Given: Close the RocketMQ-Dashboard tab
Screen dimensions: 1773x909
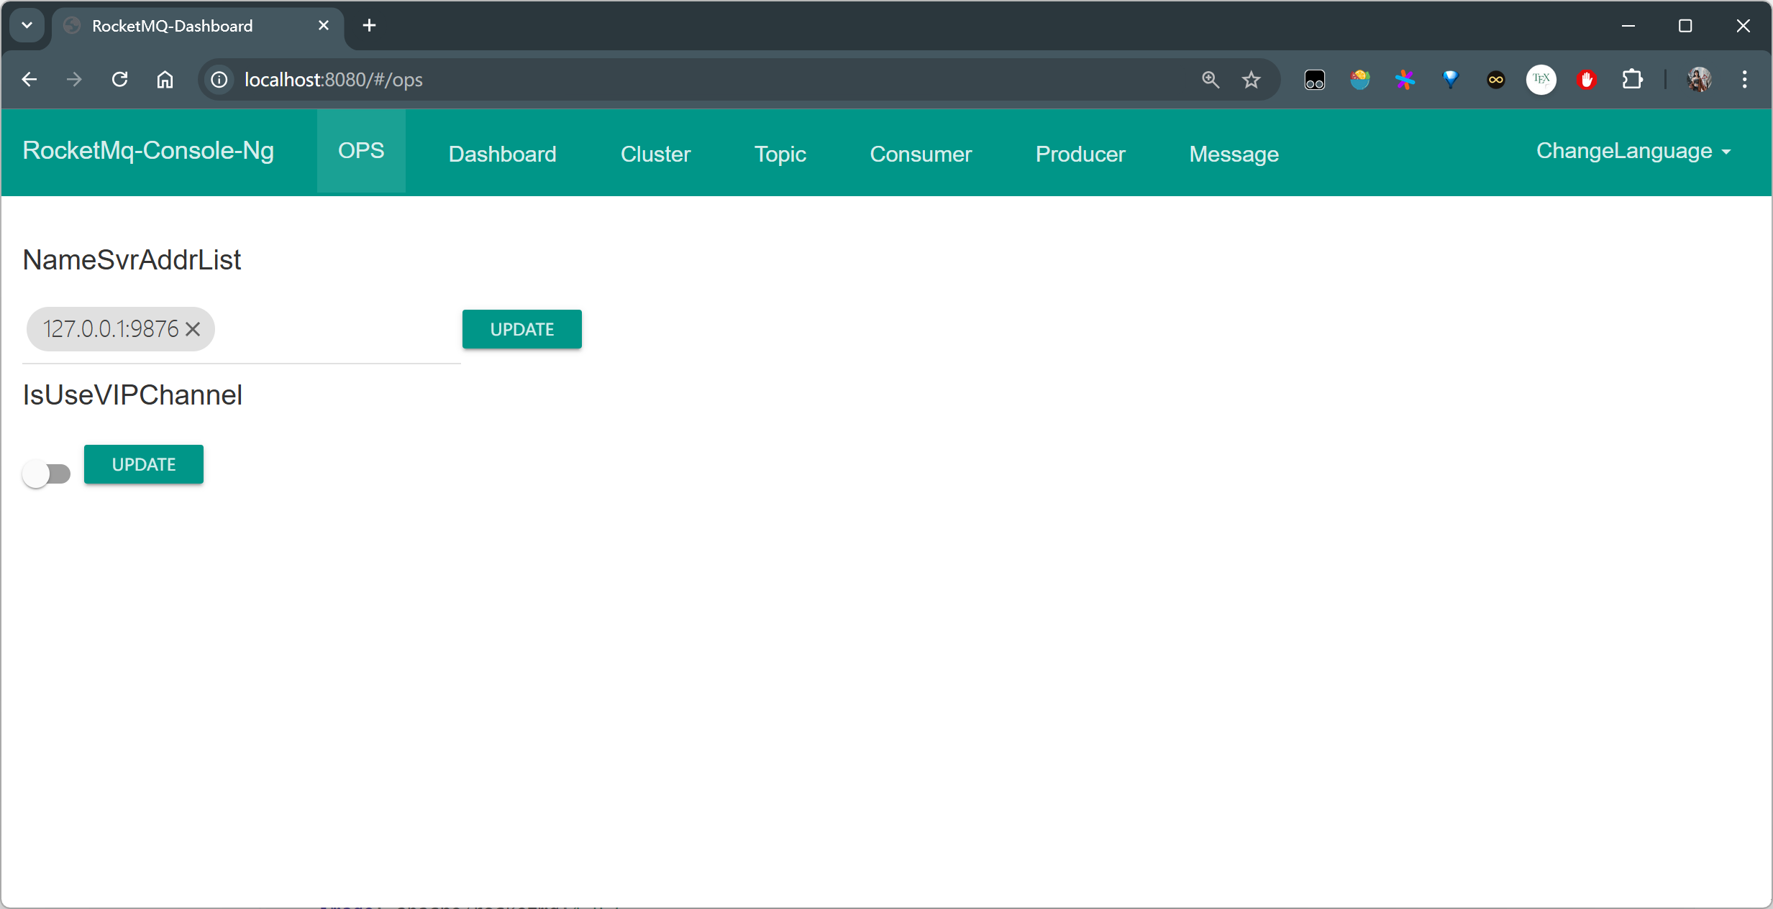Looking at the screenshot, I should coord(324,26).
